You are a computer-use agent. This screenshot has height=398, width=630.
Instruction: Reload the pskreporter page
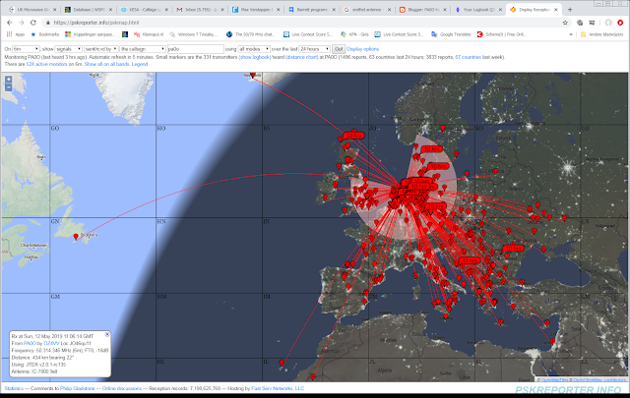[x=33, y=23]
